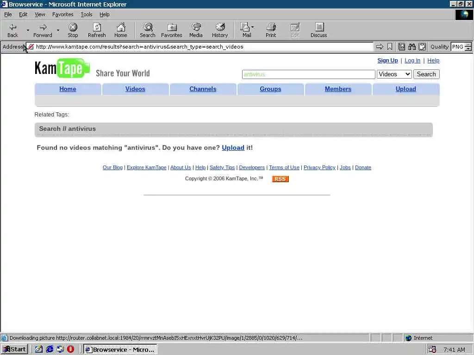
Task: Click the Internet zone indicator in status bar
Action: [x=419, y=338]
